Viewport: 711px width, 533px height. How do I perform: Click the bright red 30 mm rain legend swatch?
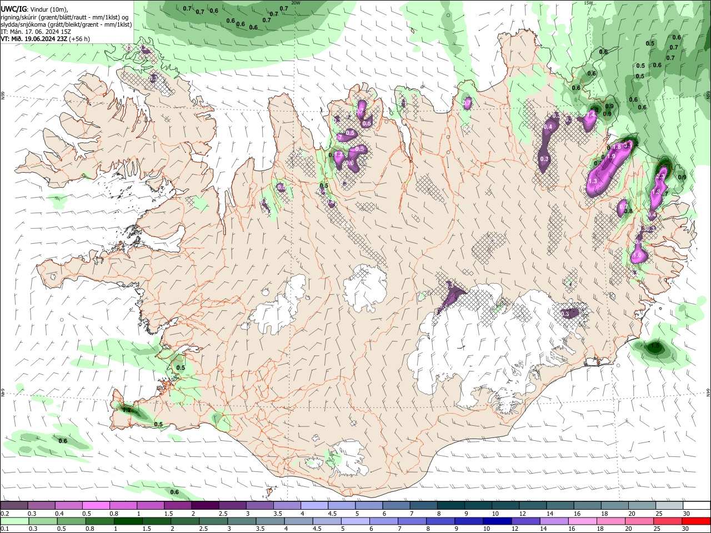[697, 521]
